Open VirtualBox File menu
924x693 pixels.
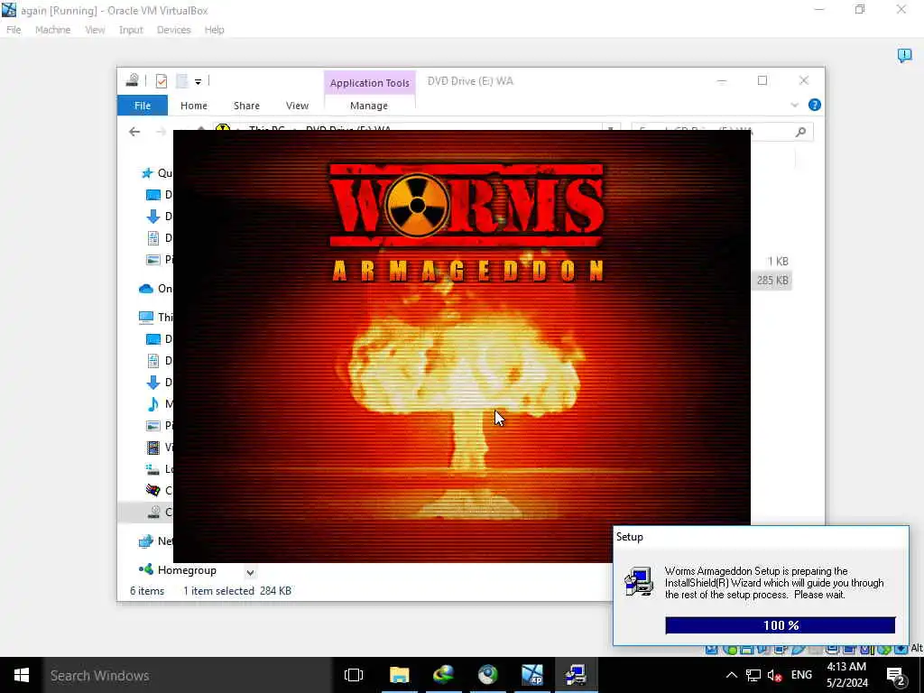14,30
